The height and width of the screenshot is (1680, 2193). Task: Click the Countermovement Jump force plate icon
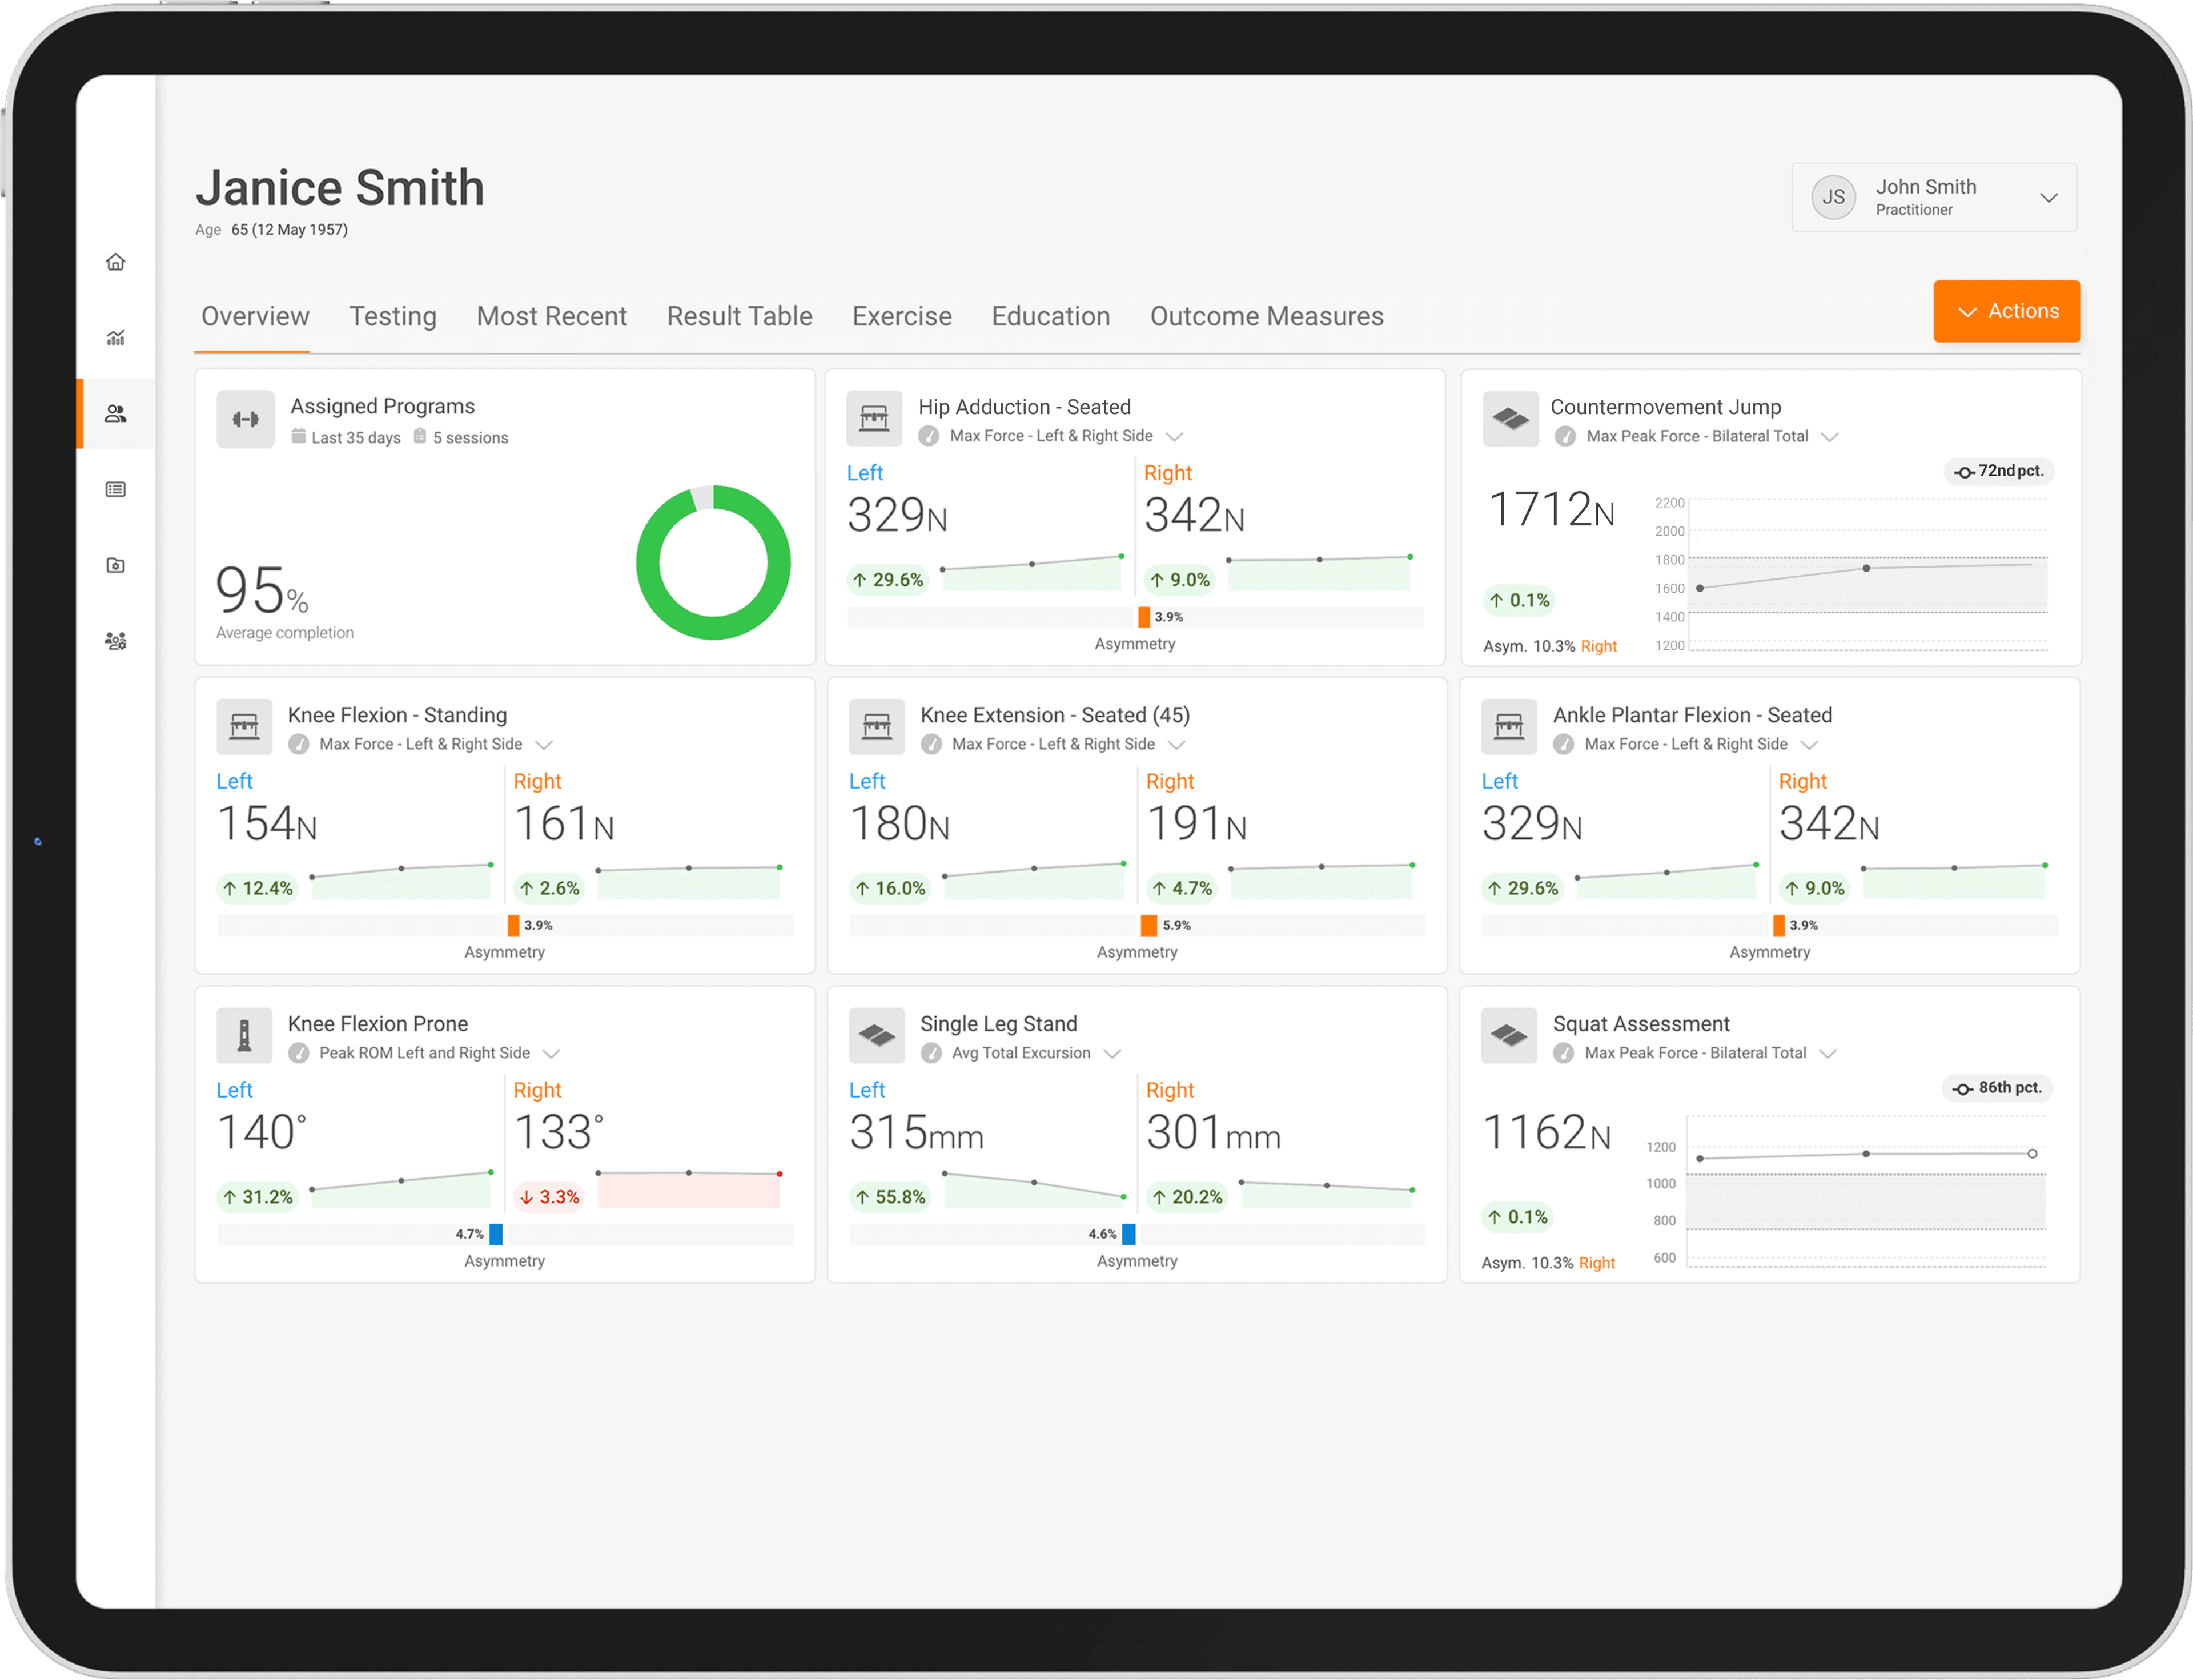click(1510, 419)
